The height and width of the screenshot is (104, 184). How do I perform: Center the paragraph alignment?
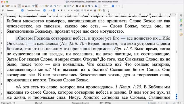point(72,10)
